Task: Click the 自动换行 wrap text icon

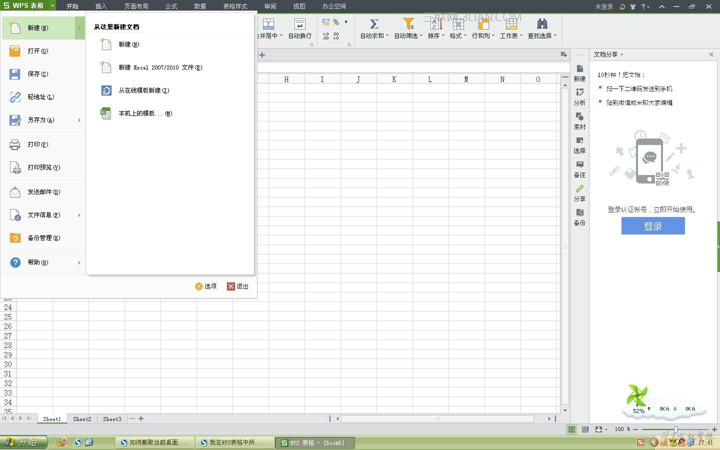Action: point(300,24)
